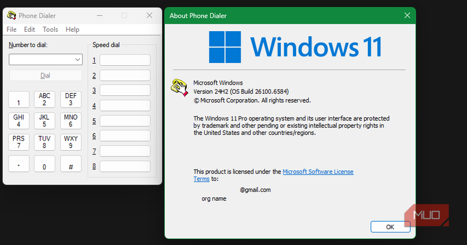Expand the Number to dial dropdown arrow
Image resolution: width=467 pixels, height=245 pixels.
(x=78, y=60)
